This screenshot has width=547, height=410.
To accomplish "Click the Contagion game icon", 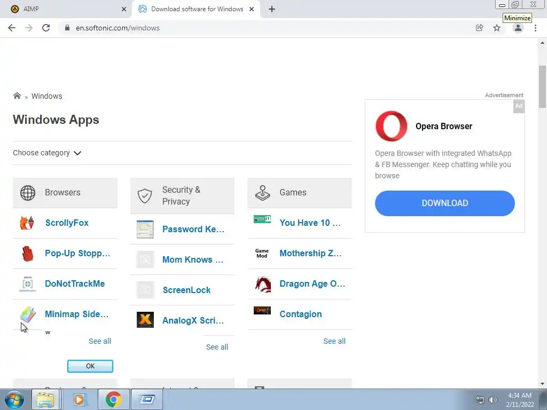I will coord(262,310).
